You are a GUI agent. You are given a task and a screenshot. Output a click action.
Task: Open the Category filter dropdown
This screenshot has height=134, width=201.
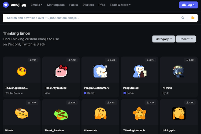click(164, 39)
